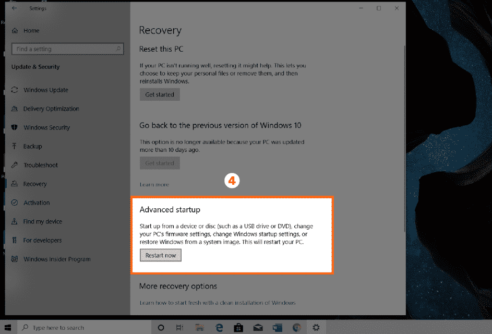492x334 pixels.
Task: Click Get started under Reset this PC
Action: (x=160, y=94)
